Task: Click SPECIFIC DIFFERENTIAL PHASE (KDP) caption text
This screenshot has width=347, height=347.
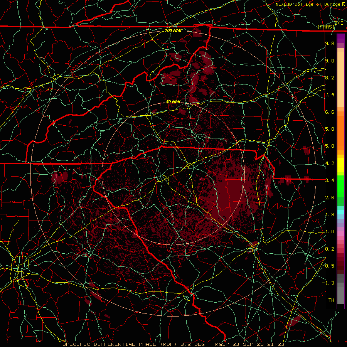Action: (120, 344)
